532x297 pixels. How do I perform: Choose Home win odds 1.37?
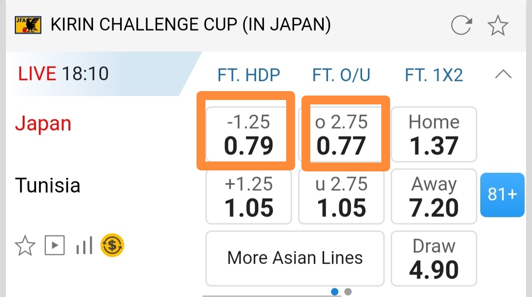click(x=434, y=134)
